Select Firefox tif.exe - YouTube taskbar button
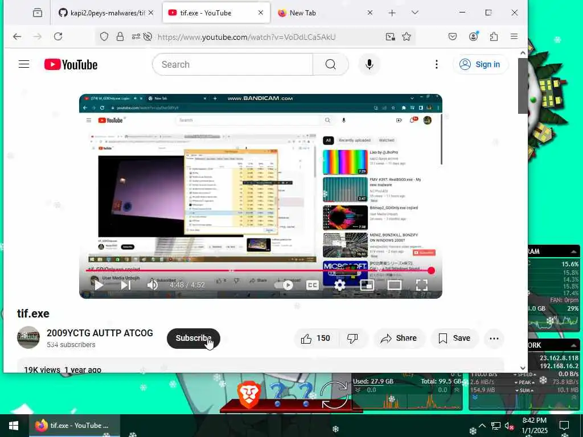Image resolution: width=583 pixels, height=437 pixels. click(x=75, y=426)
